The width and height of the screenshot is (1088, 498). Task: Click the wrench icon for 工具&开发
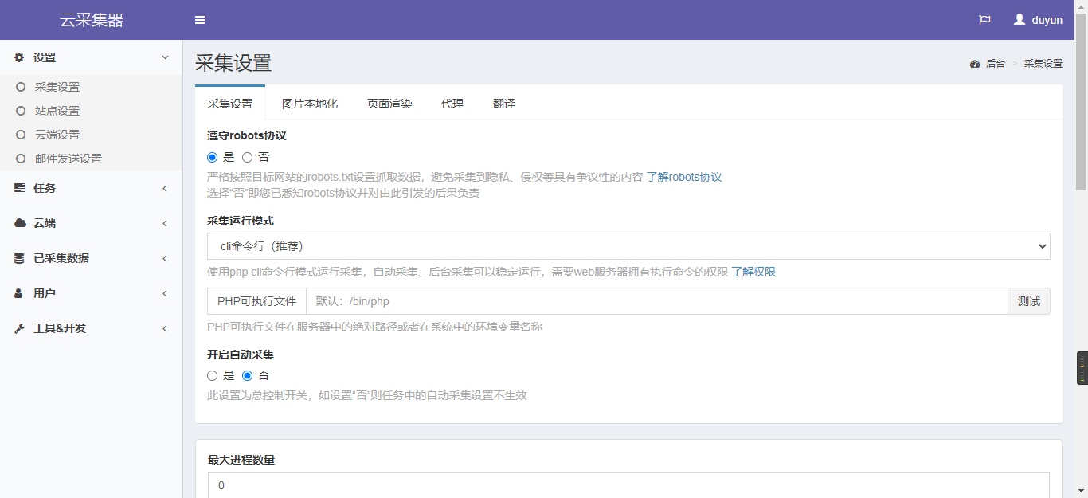point(20,328)
